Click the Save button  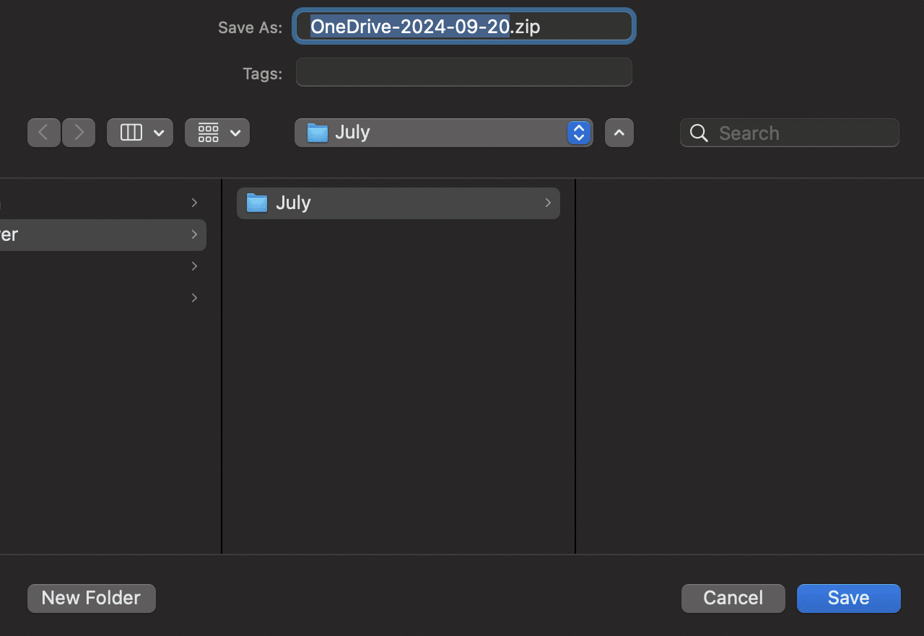click(x=849, y=598)
